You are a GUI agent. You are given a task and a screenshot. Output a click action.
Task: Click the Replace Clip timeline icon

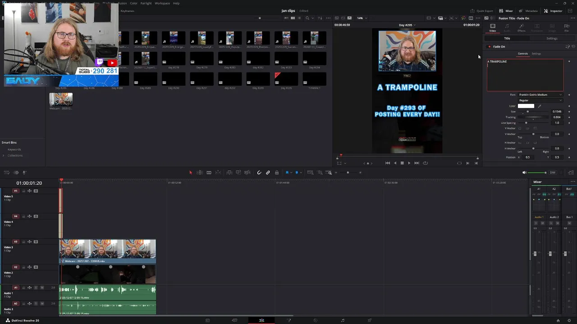pos(247,172)
